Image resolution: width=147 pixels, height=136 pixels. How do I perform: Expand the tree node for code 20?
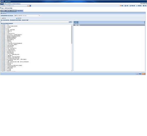(x=1, y=40)
